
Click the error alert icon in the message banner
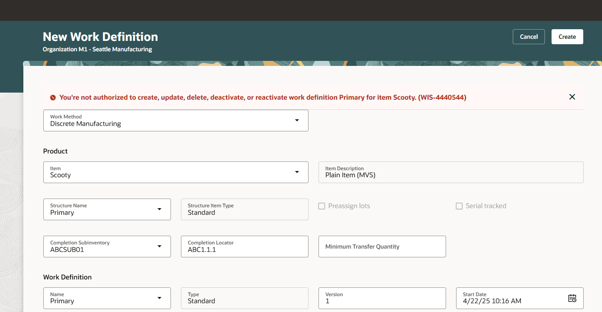coord(53,97)
